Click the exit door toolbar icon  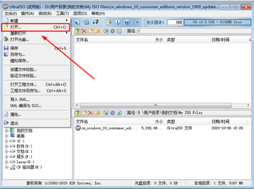pos(136,22)
